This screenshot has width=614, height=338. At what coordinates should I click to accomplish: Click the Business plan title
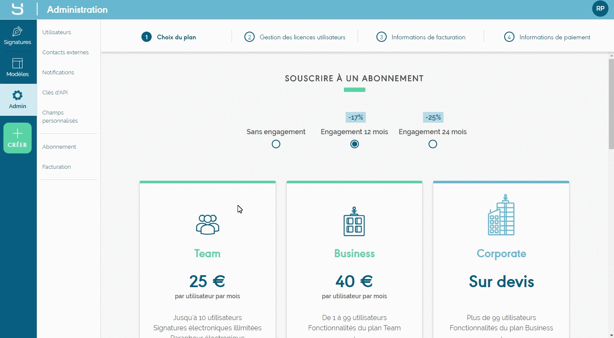click(354, 253)
